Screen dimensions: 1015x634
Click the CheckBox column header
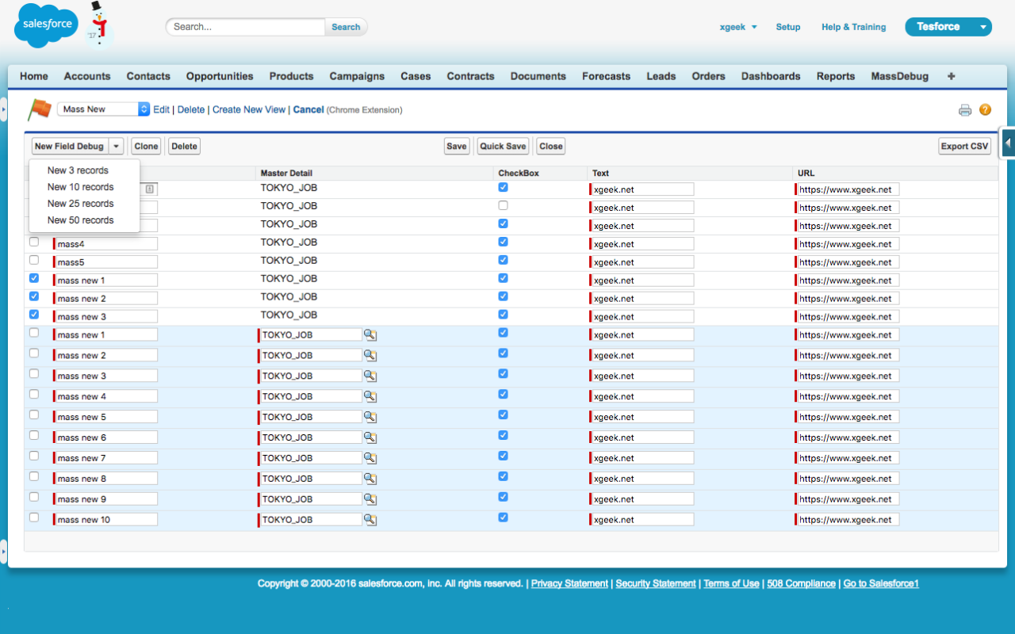click(x=520, y=173)
